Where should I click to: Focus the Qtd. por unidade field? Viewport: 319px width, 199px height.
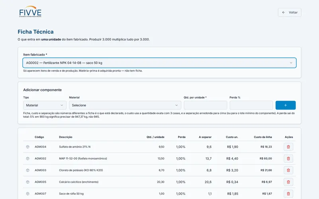(205, 105)
